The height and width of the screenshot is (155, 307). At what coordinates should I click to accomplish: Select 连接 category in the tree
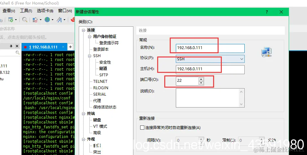91,30
